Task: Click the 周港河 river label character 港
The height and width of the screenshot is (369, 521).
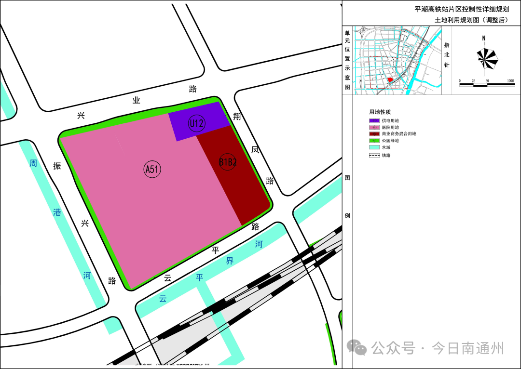Action: [57, 212]
